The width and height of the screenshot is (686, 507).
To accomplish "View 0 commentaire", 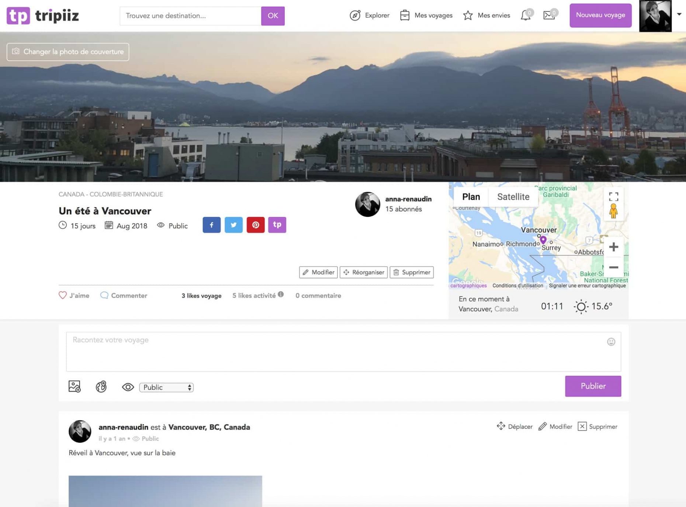I will point(318,296).
